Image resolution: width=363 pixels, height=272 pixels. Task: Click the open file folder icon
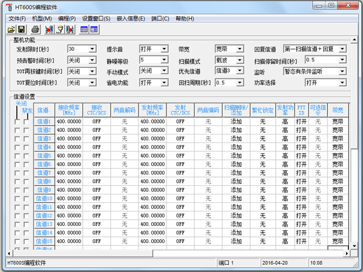11,29
